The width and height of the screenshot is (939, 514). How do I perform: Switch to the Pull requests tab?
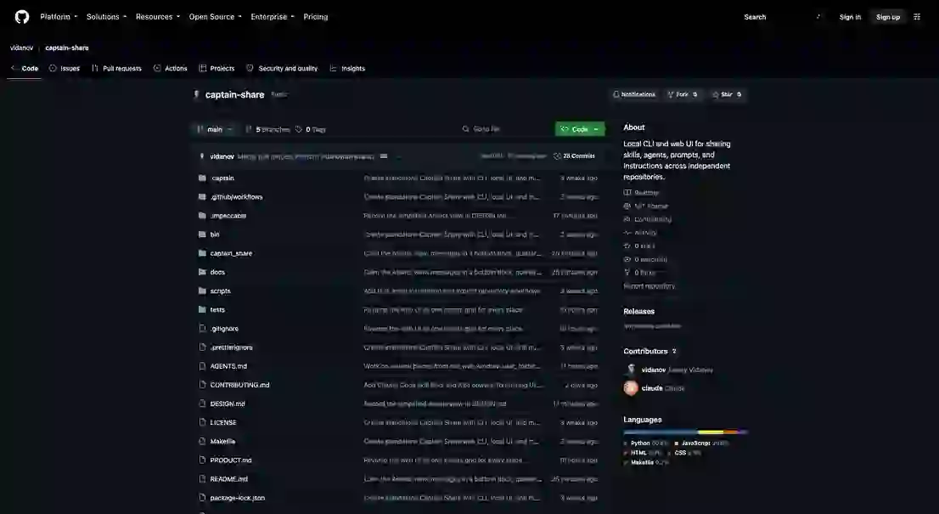click(117, 68)
